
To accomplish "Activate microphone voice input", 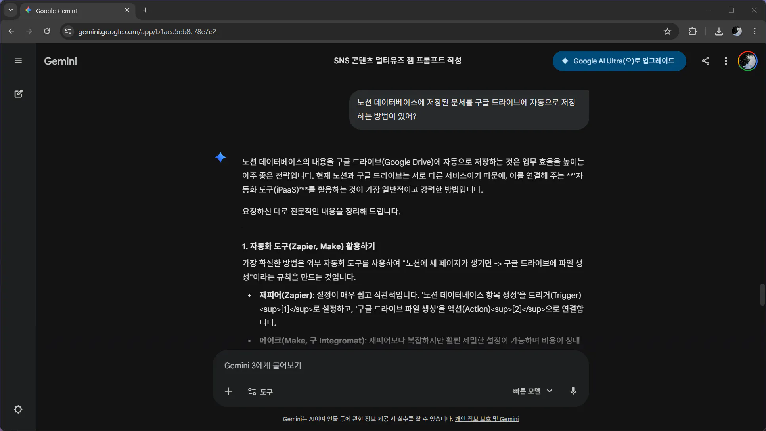I will click(x=573, y=391).
